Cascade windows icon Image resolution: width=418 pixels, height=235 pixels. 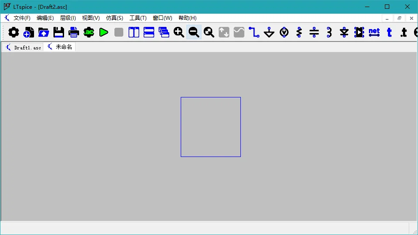tap(163, 33)
